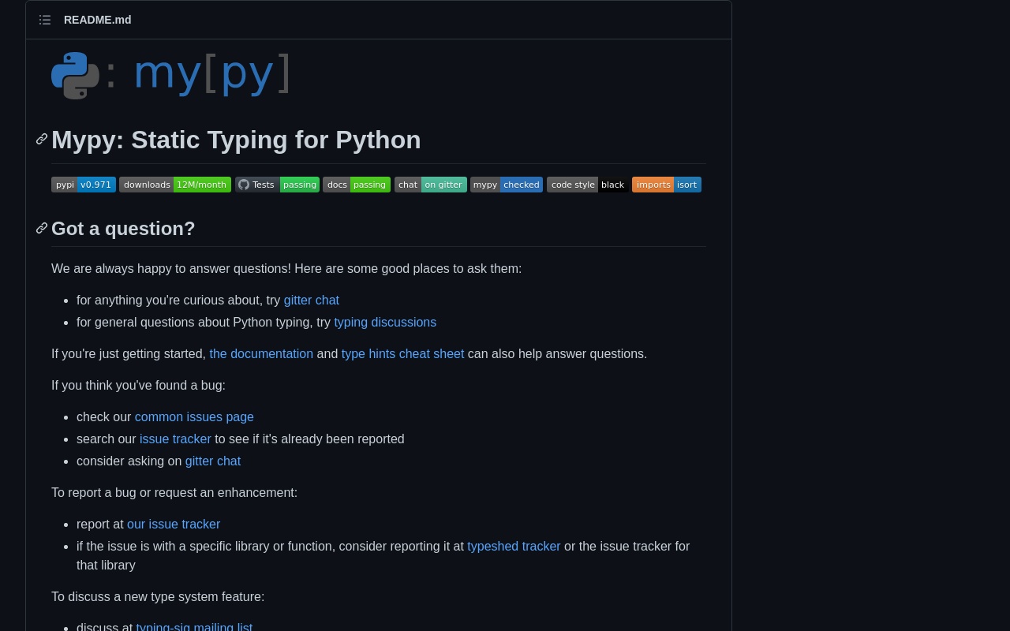Click the chat on gitter badge
Viewport: 1010px width, 631px height.
(x=431, y=185)
